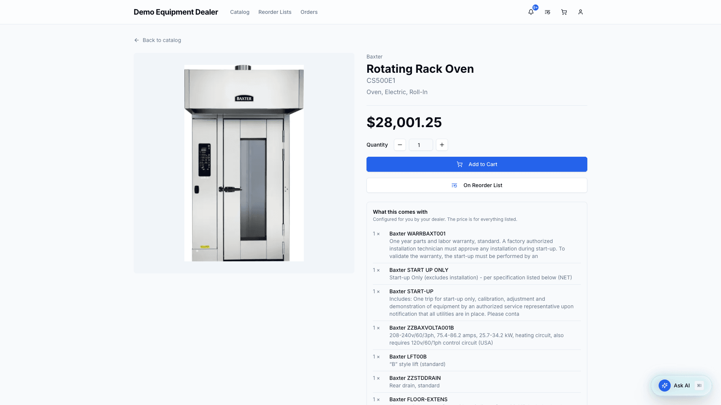Open the user account icon
This screenshot has height=405, width=721.
click(580, 12)
